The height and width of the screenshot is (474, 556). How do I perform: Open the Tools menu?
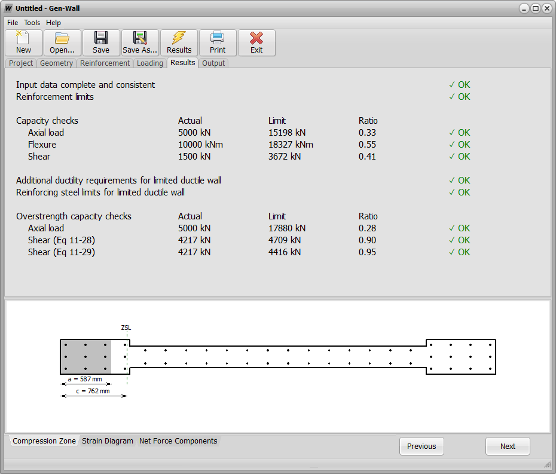coord(32,23)
